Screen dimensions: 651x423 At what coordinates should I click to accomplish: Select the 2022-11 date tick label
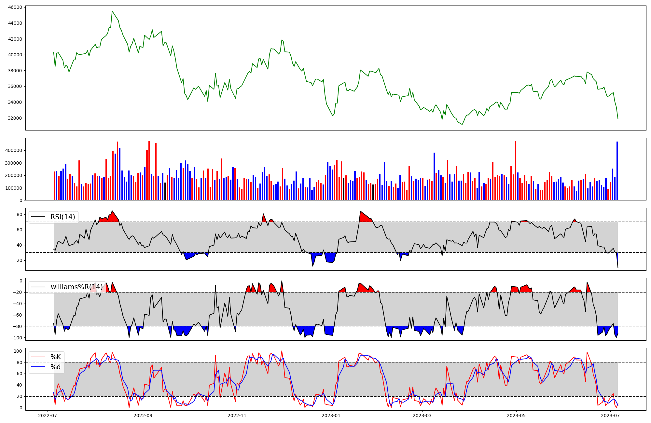click(x=237, y=416)
